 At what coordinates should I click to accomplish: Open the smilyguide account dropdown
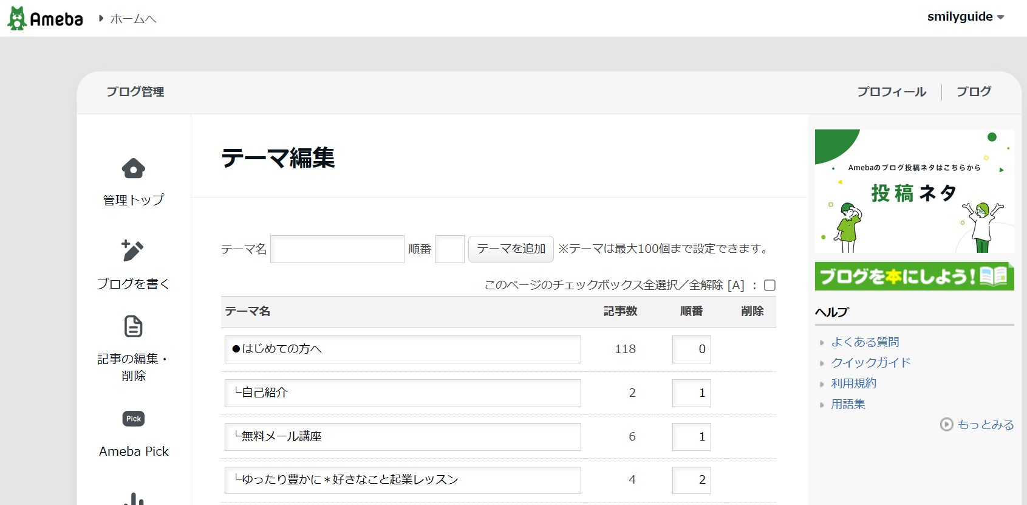click(966, 17)
